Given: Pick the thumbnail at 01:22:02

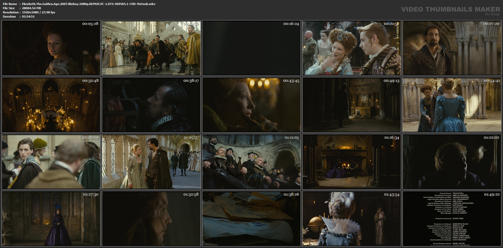Looking at the screenshot, I should point(452,162).
